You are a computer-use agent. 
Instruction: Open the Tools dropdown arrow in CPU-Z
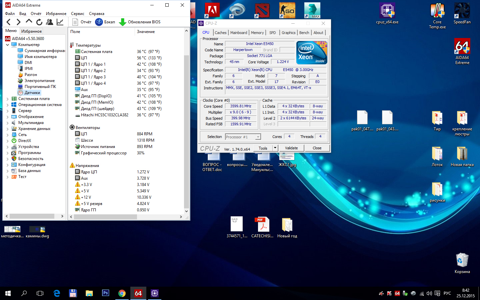tap(275, 148)
